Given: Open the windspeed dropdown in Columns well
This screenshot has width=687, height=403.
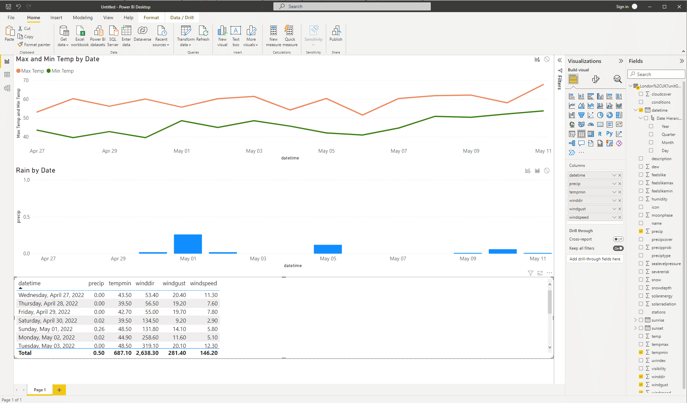Looking at the screenshot, I should click(614, 217).
